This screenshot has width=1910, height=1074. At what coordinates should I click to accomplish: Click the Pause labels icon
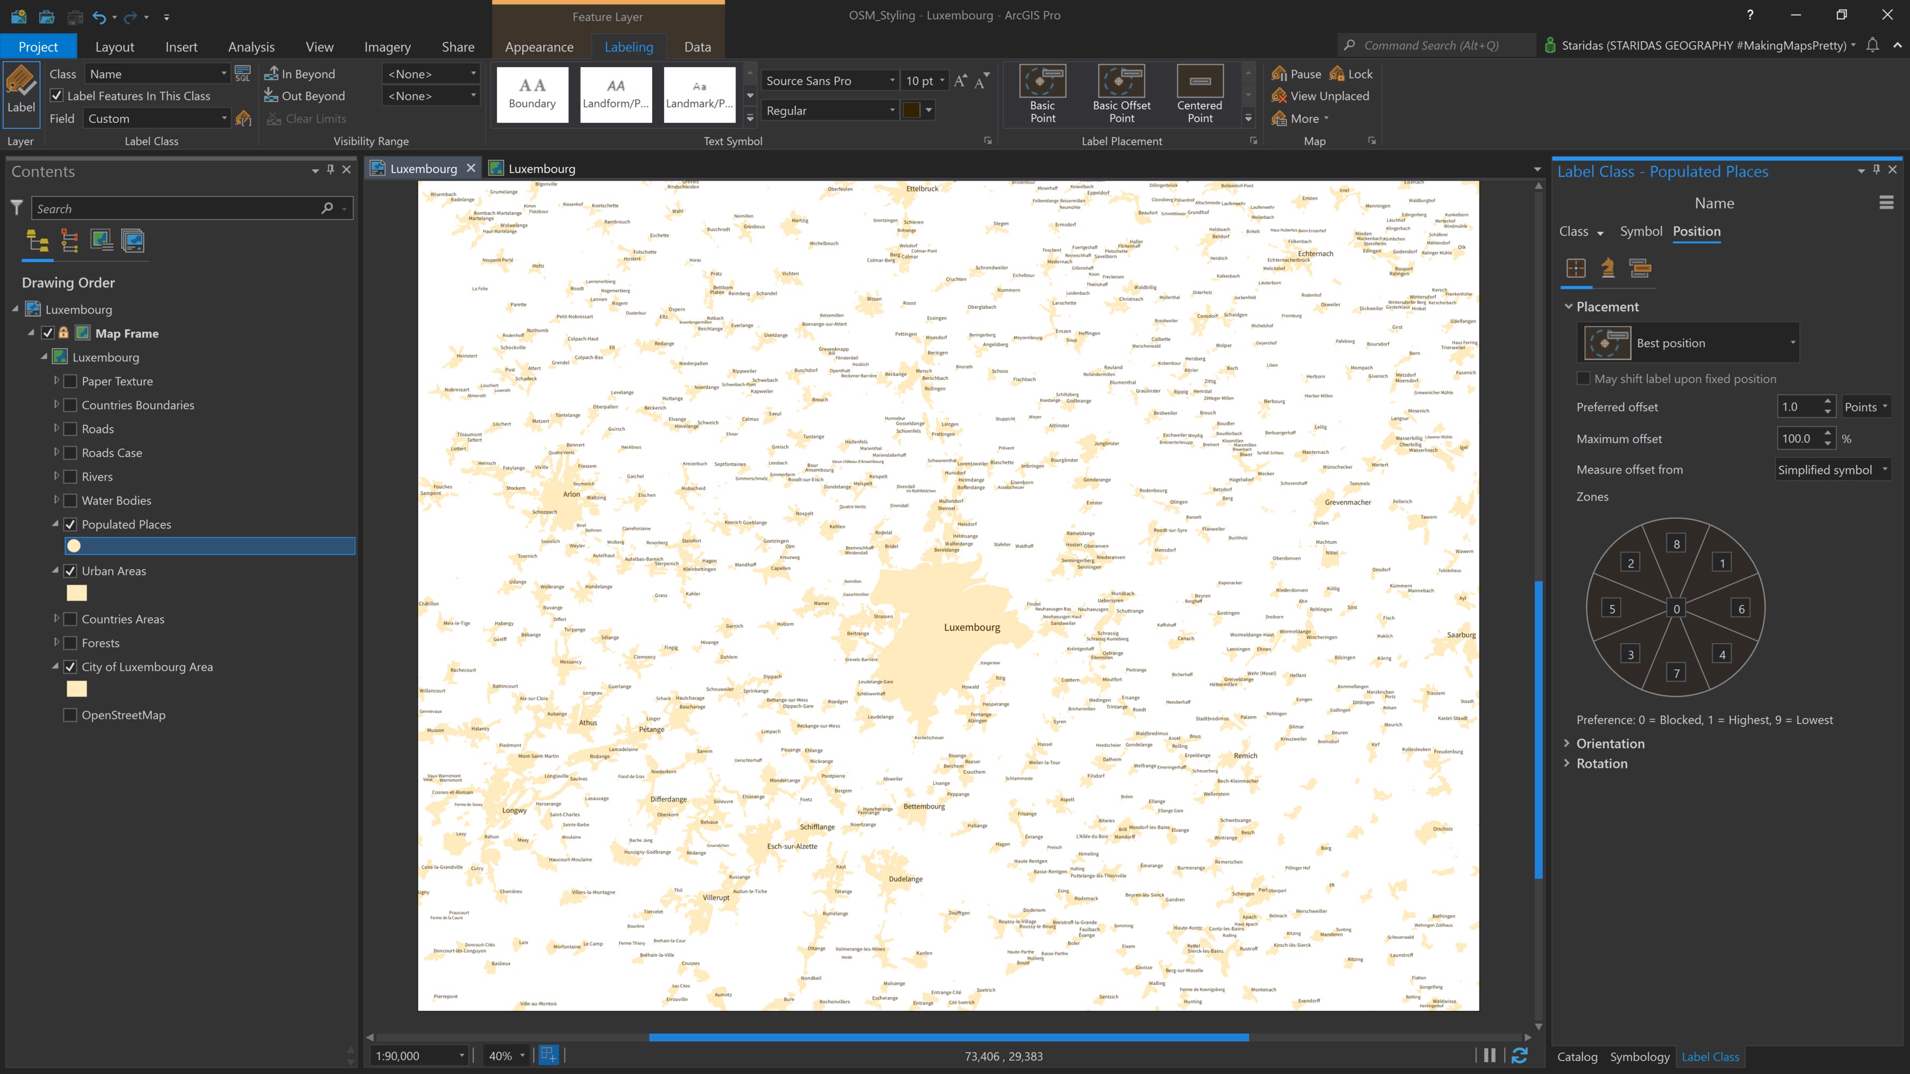[x=1296, y=74]
